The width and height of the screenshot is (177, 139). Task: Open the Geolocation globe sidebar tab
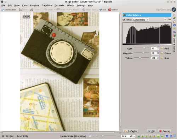pyautogui.click(x=174, y=25)
